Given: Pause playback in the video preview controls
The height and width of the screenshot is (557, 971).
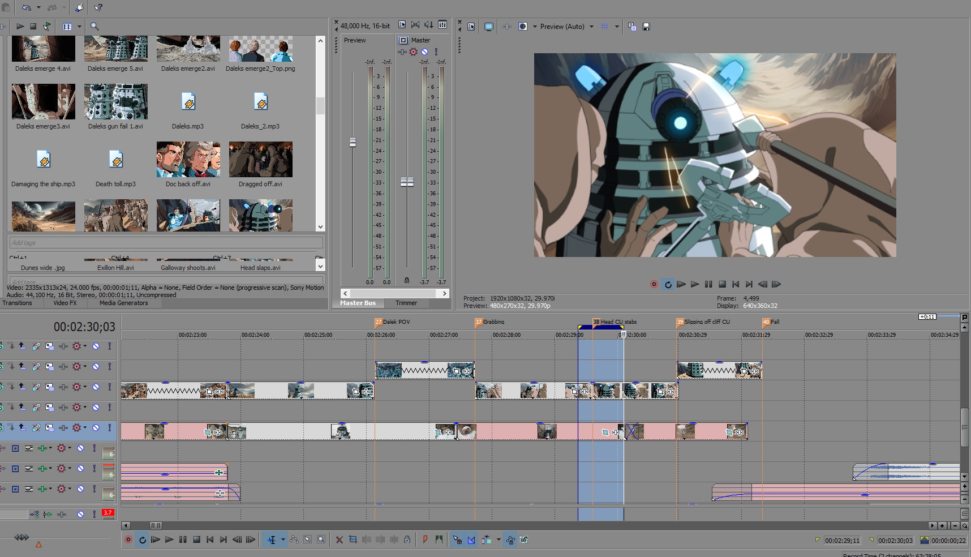Looking at the screenshot, I should [708, 284].
